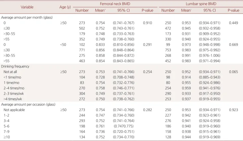The width and height of the screenshot is (243, 141).
Task: Click the number cell '463'
Action: (x=82, y=61)
